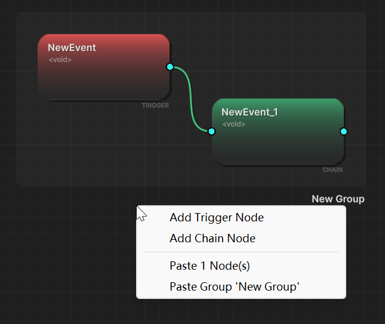The width and height of the screenshot is (385, 324).
Task: Click the TRIGGER label below the red node
Action: (155, 106)
